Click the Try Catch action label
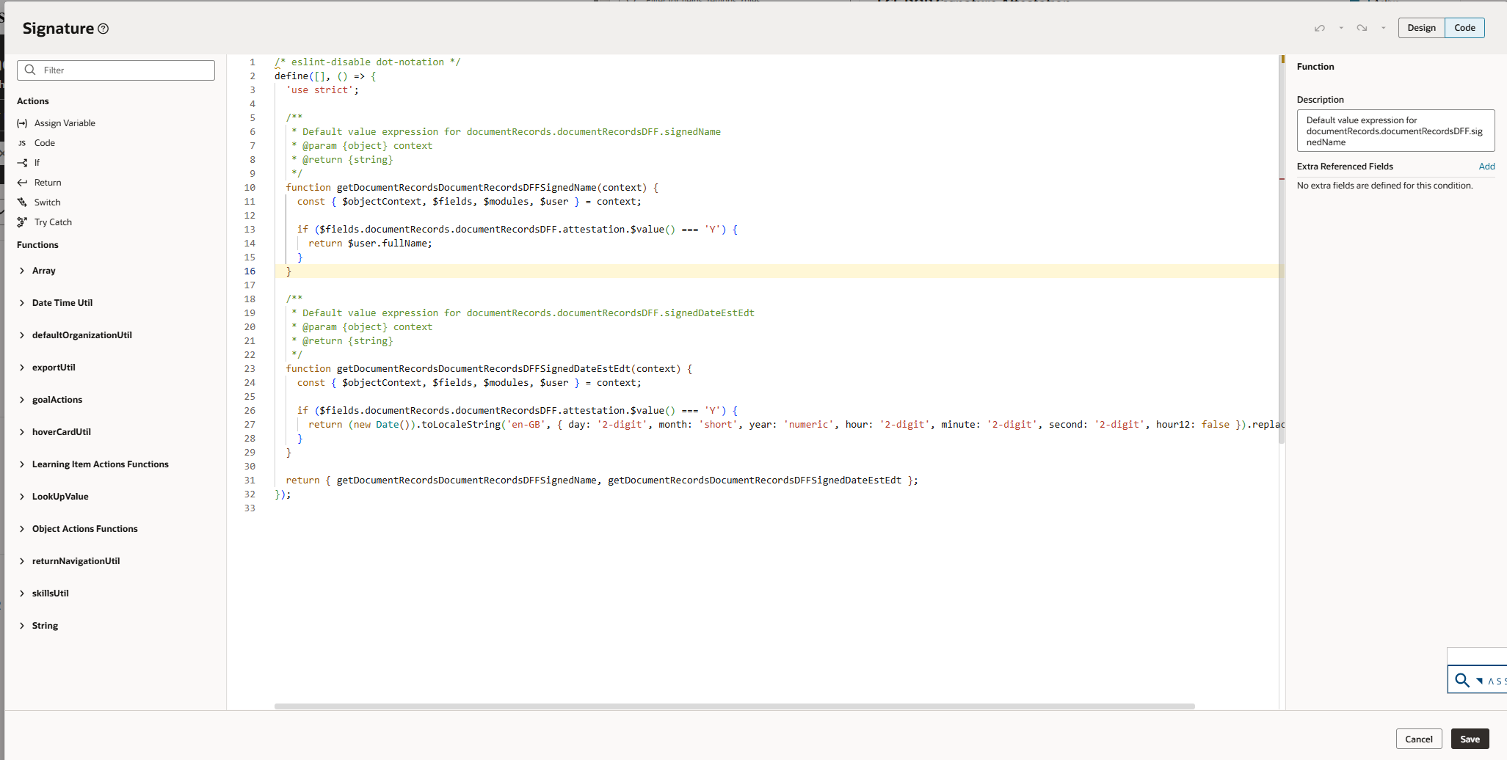The width and height of the screenshot is (1507, 760). click(x=53, y=222)
